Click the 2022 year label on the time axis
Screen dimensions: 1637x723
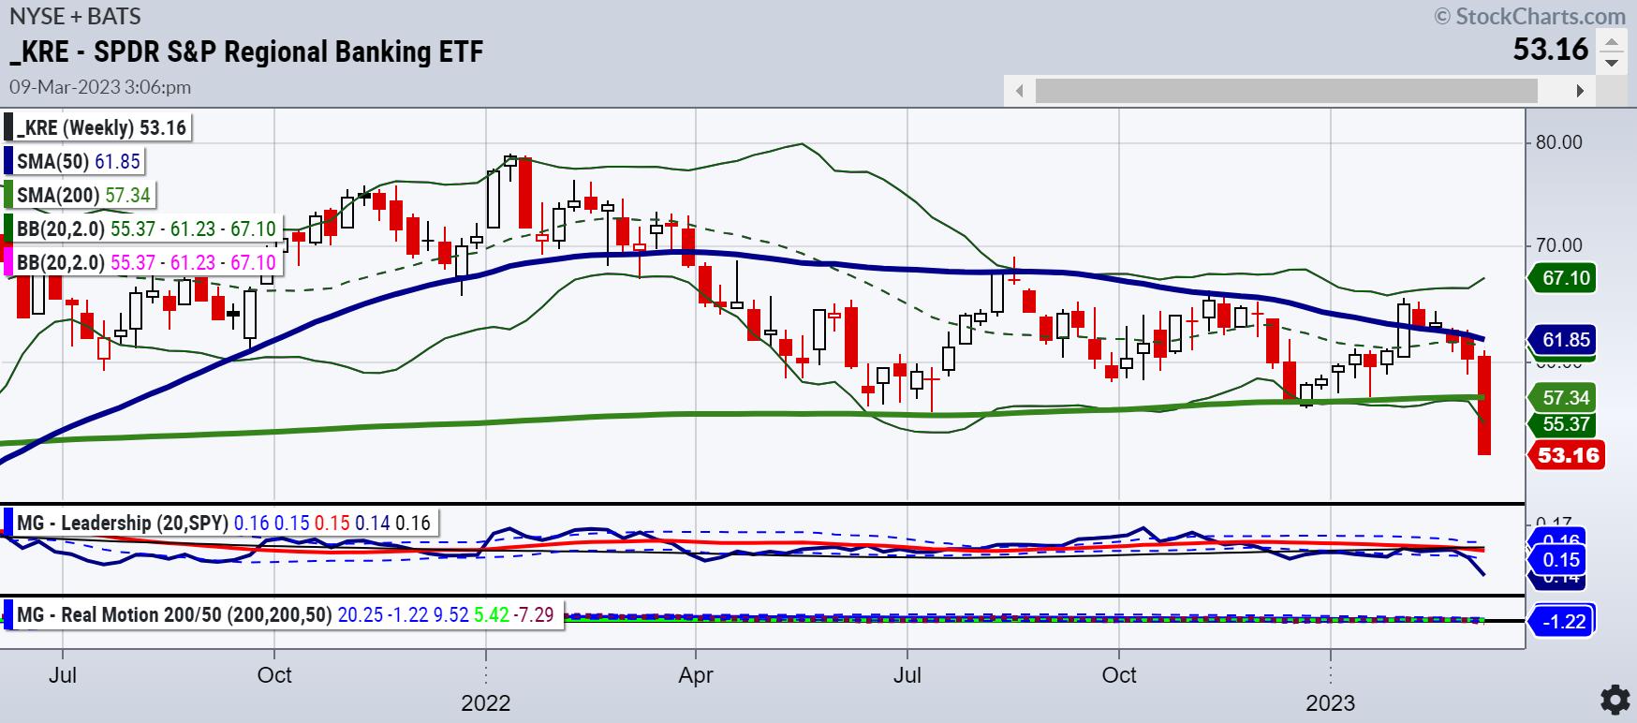click(x=486, y=702)
